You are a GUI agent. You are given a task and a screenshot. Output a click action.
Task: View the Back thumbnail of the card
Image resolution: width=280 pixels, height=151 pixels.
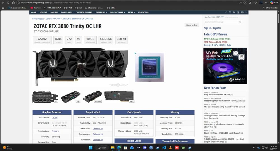[119, 97]
